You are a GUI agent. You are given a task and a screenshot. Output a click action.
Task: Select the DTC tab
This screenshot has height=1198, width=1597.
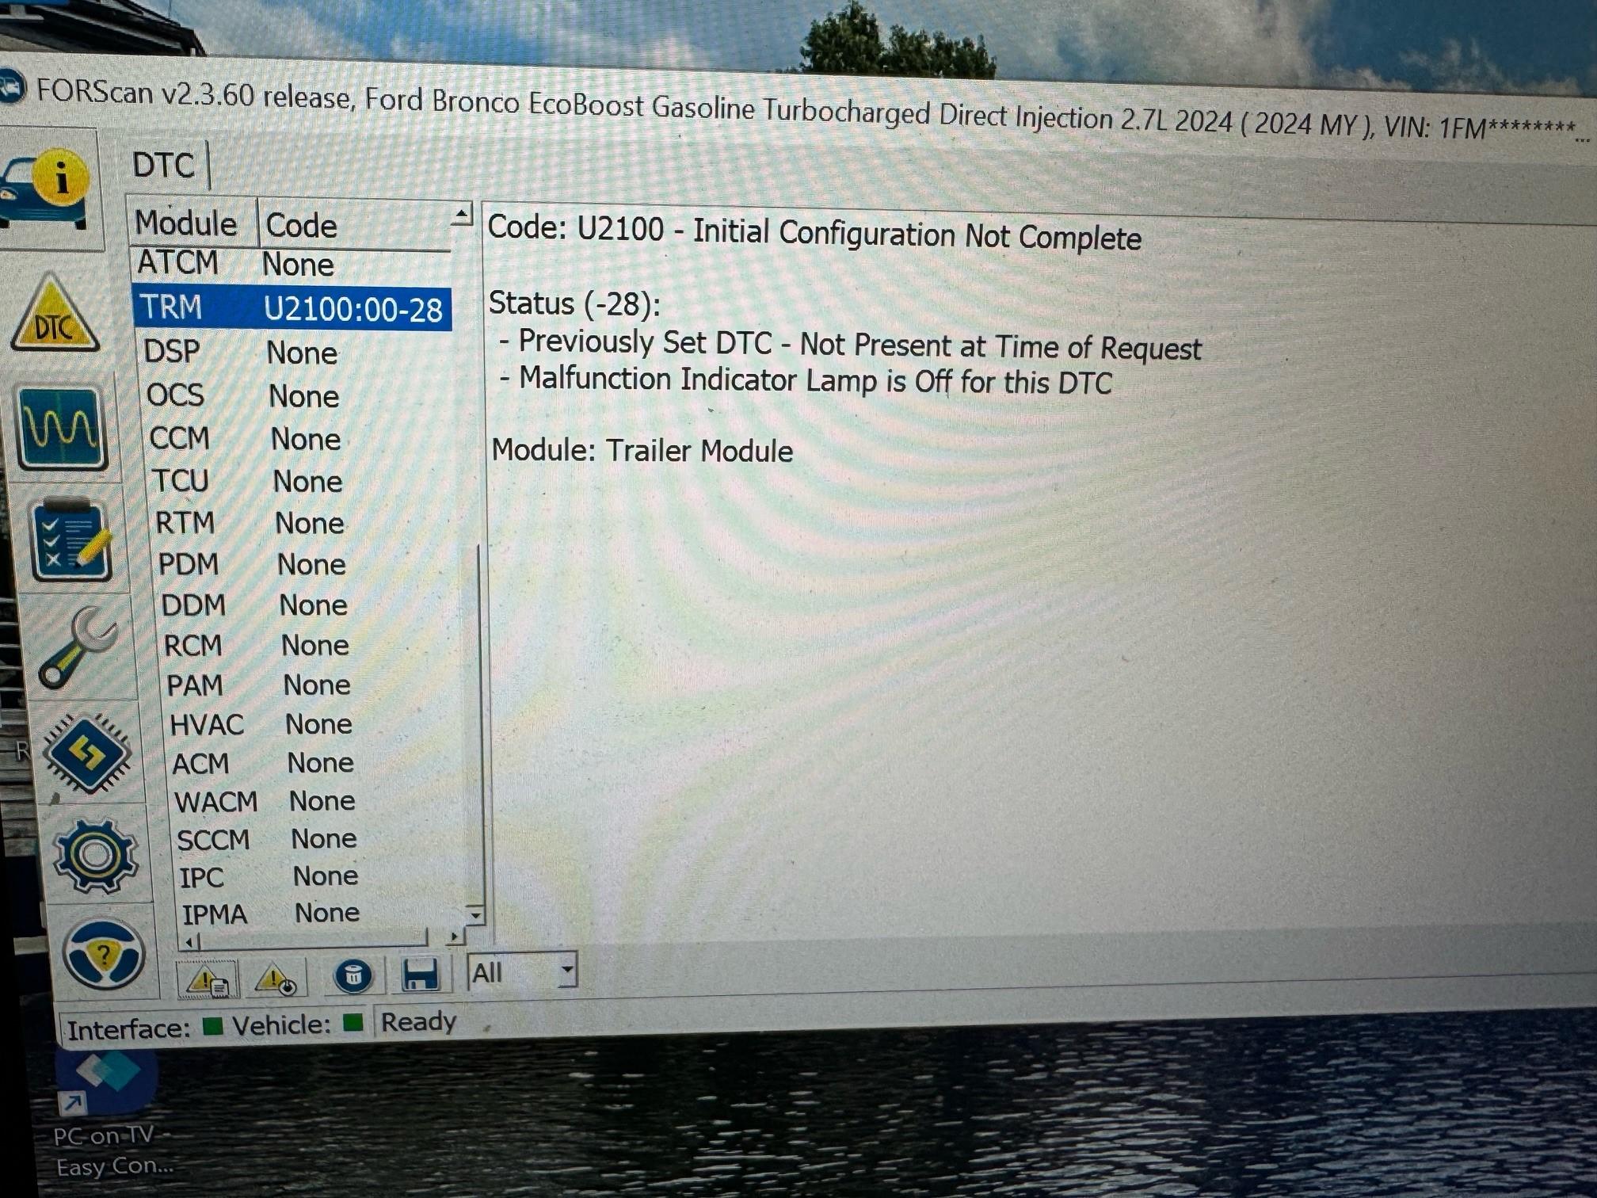[x=163, y=165]
